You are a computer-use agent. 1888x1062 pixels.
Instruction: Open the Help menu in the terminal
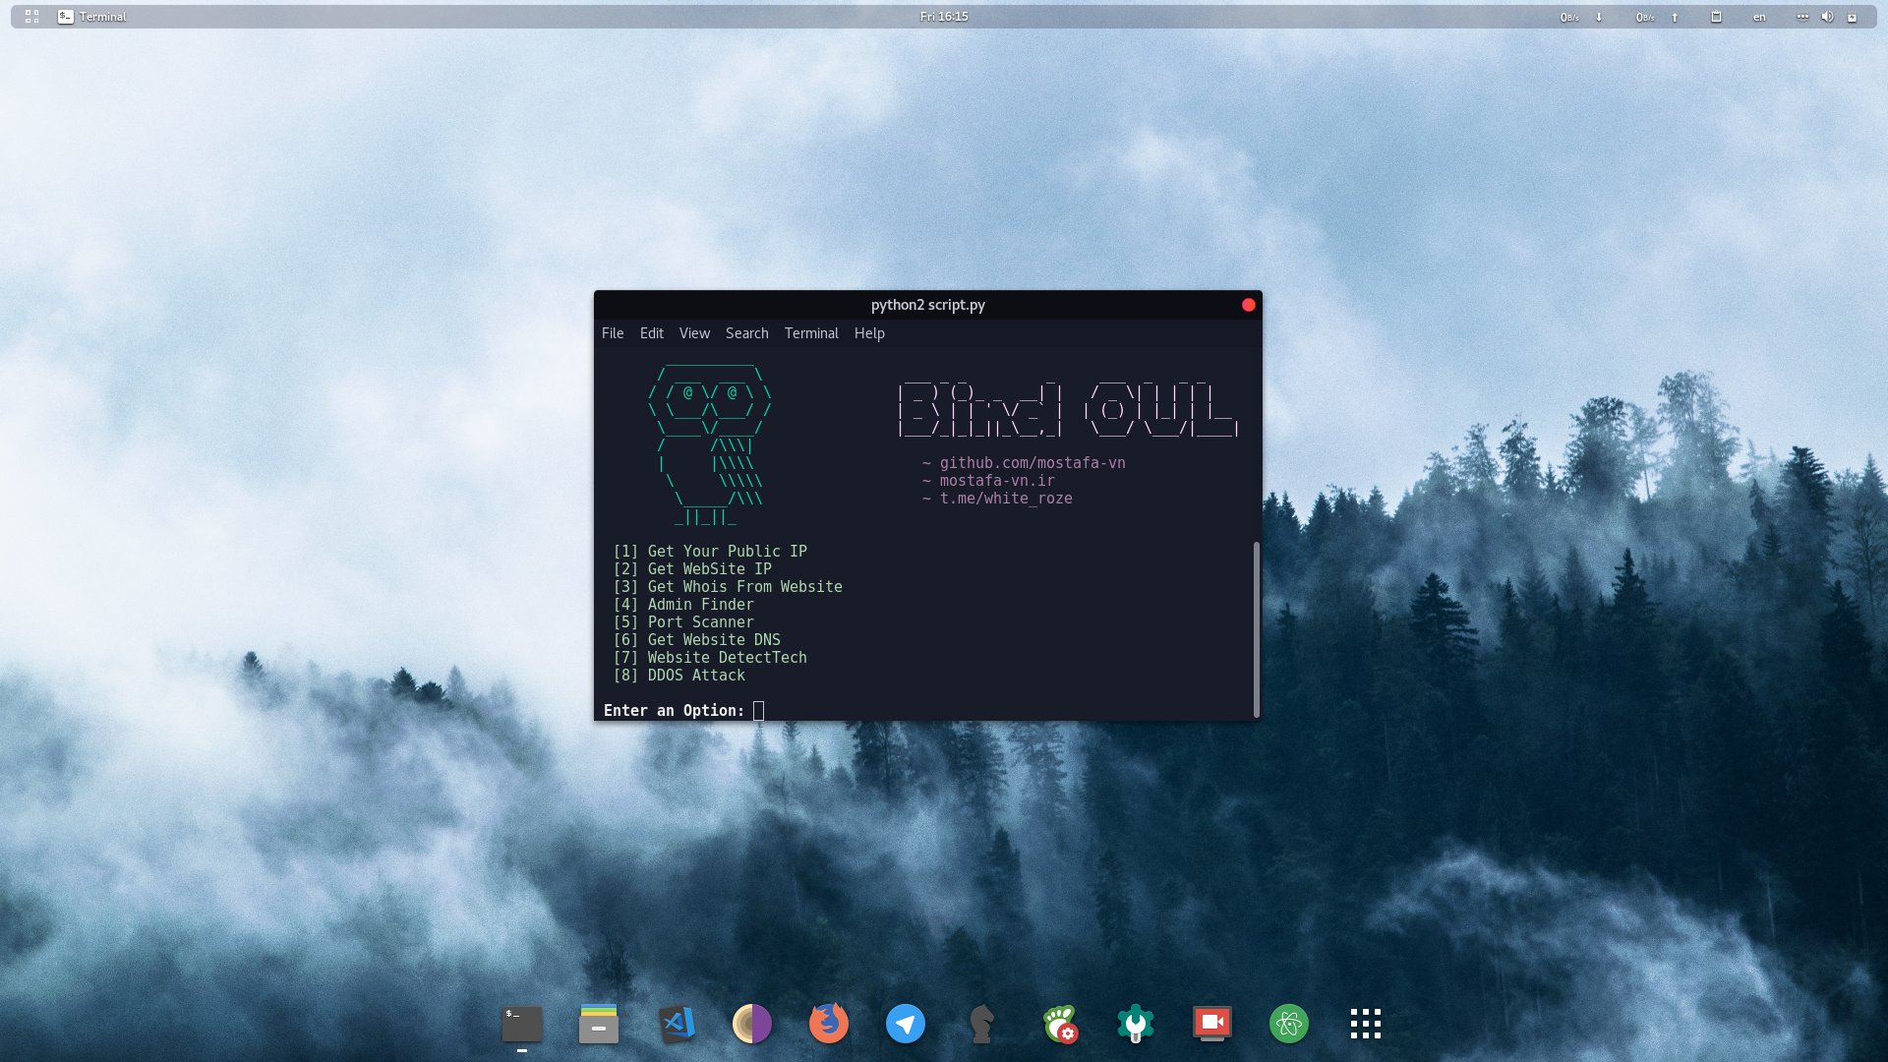click(x=869, y=333)
